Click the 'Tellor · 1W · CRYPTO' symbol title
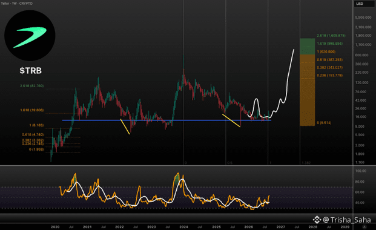Viewport: 376px width, 230px height. pyautogui.click(x=16, y=4)
